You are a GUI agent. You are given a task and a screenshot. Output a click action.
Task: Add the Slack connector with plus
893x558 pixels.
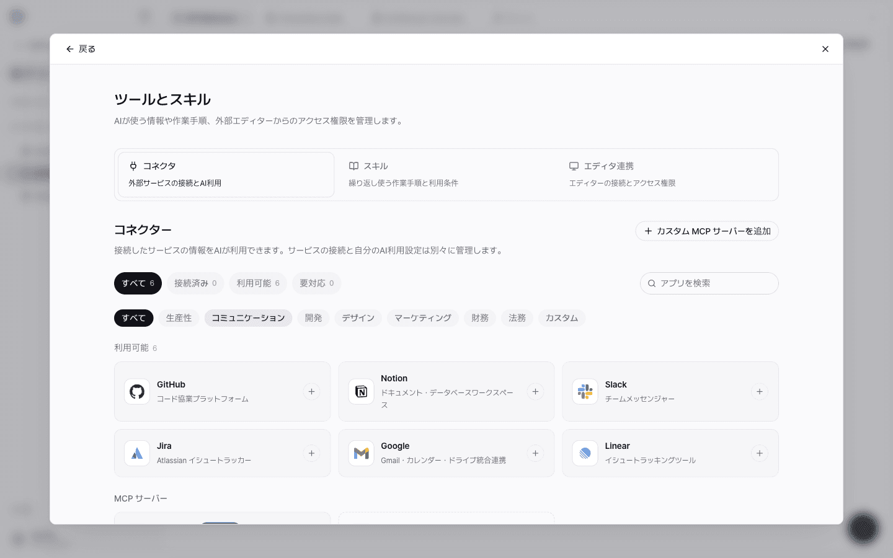click(x=760, y=392)
